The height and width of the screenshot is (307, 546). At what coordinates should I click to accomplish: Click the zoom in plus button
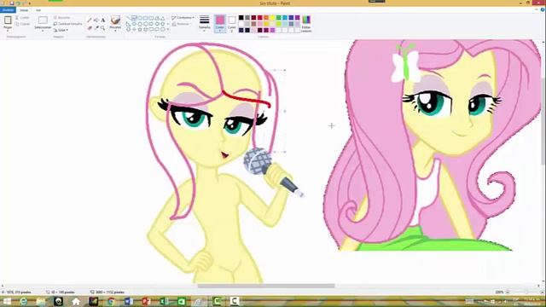click(x=543, y=292)
